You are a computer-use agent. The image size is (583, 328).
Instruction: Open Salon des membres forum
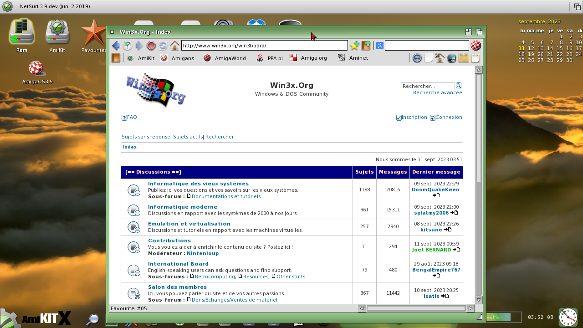(177, 287)
